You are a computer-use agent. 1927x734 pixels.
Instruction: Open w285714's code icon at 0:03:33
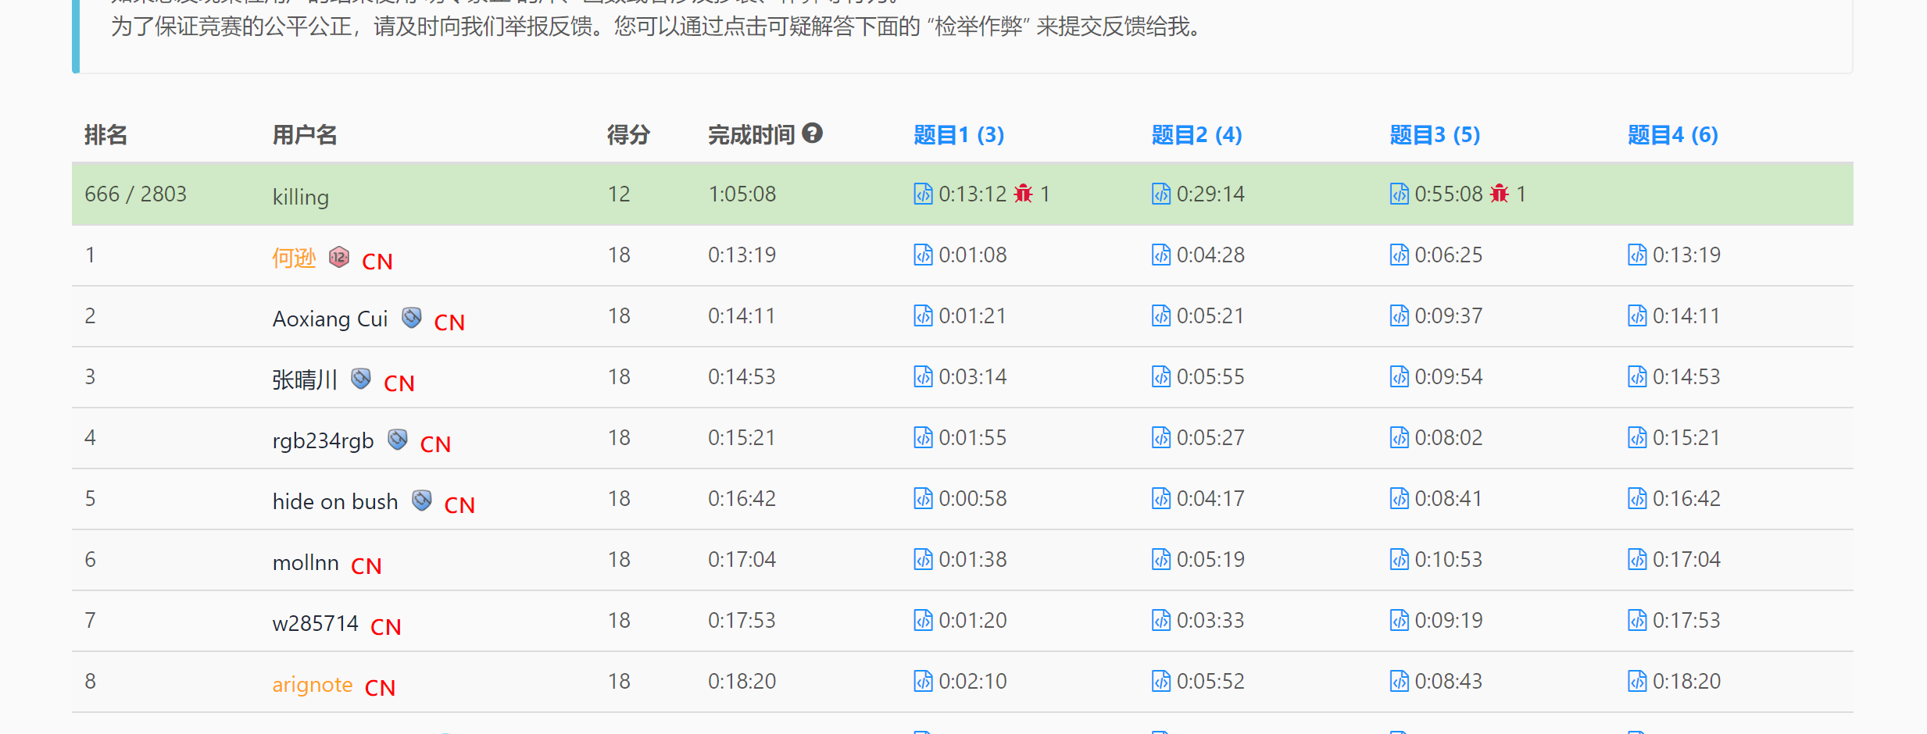point(1161,620)
